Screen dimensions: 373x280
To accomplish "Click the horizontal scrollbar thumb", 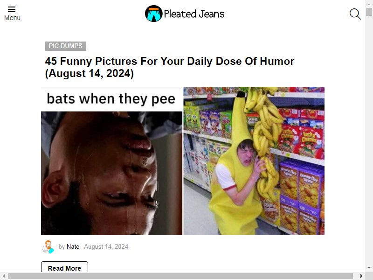I will pyautogui.click(x=180, y=276).
